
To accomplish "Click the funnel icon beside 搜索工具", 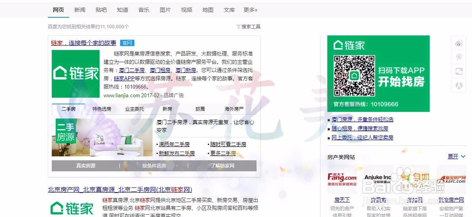I will click(238, 27).
